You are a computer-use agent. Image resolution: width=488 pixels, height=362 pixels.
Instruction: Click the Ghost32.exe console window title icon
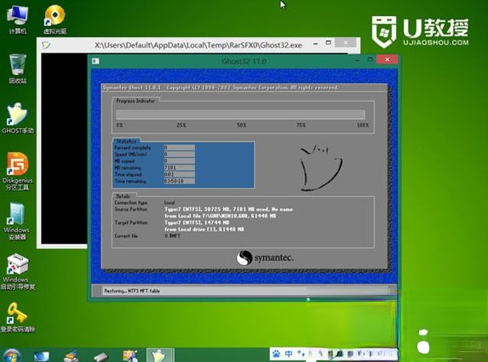click(x=46, y=45)
